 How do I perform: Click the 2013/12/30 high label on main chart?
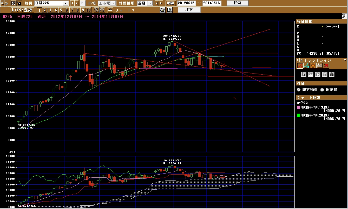[x=172, y=37]
